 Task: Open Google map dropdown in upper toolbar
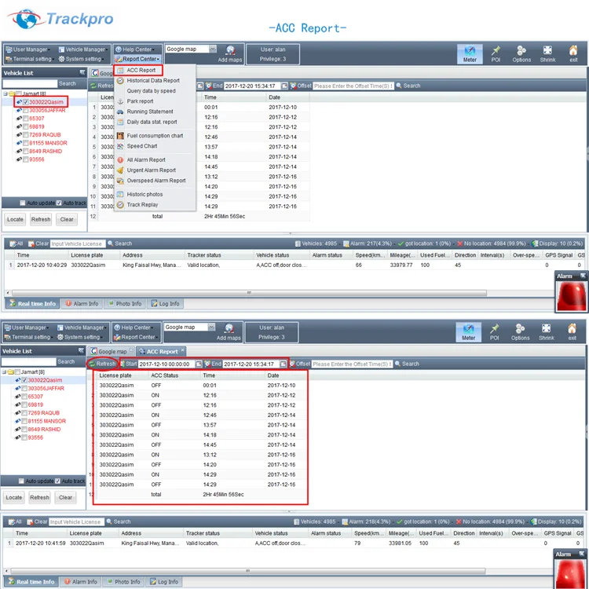pyautogui.click(x=213, y=49)
